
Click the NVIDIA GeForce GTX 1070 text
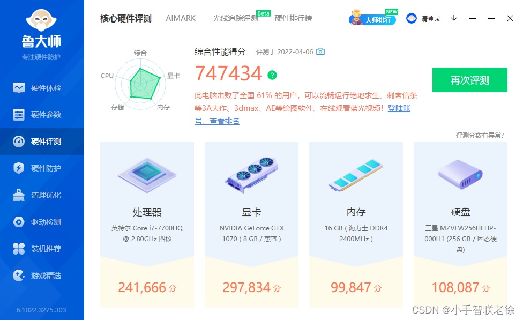tap(251, 233)
